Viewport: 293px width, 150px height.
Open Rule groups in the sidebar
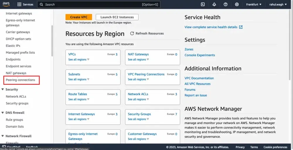tap(14, 120)
